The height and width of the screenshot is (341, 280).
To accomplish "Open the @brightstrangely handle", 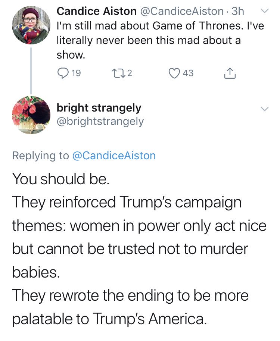I will click(100, 122).
